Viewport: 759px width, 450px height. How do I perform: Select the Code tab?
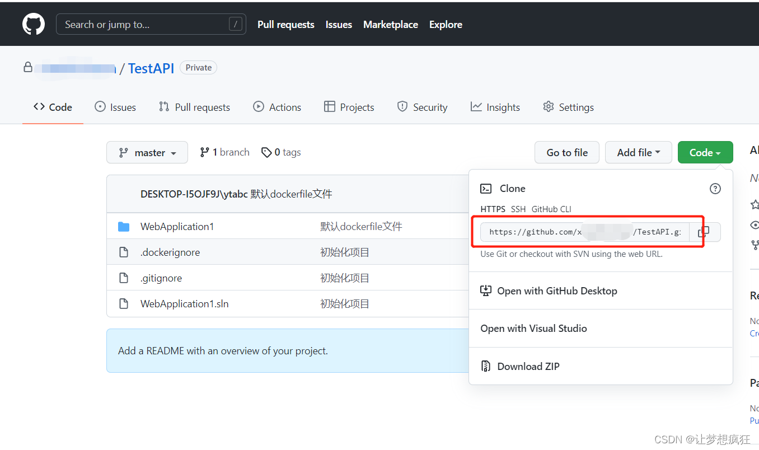coord(53,107)
